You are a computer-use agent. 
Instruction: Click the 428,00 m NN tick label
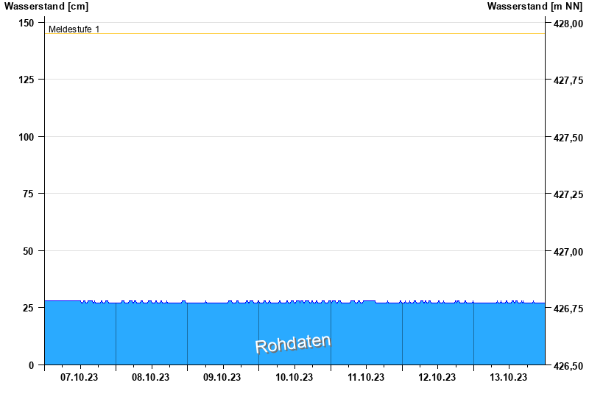tap(567, 24)
